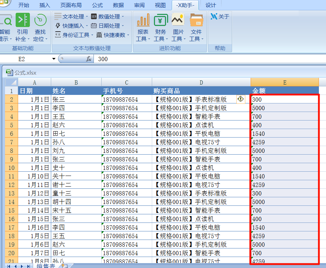Select the 销售表 sheet tab

46,266
